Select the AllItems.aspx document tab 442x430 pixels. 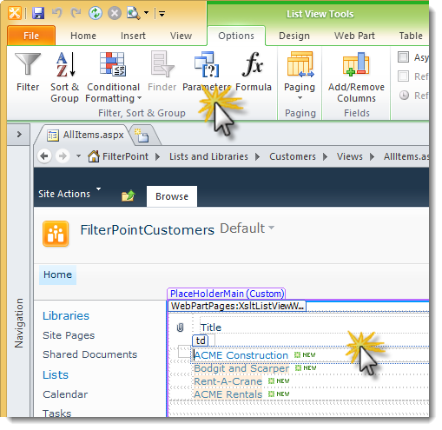click(x=85, y=135)
